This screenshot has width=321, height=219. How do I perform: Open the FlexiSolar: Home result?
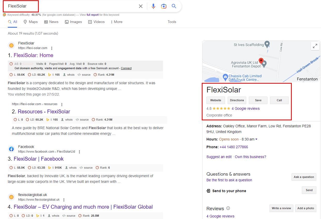[x=33, y=55]
